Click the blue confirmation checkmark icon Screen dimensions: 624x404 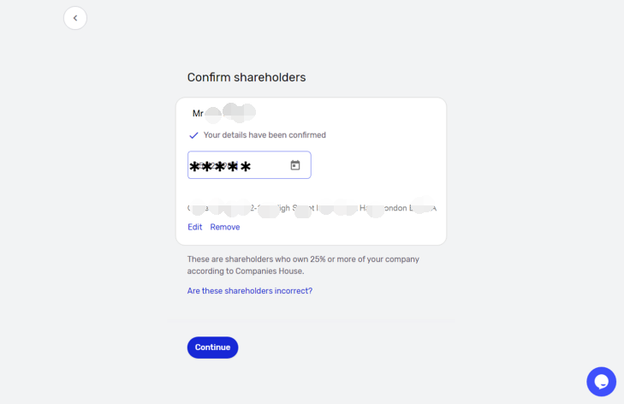(x=193, y=135)
